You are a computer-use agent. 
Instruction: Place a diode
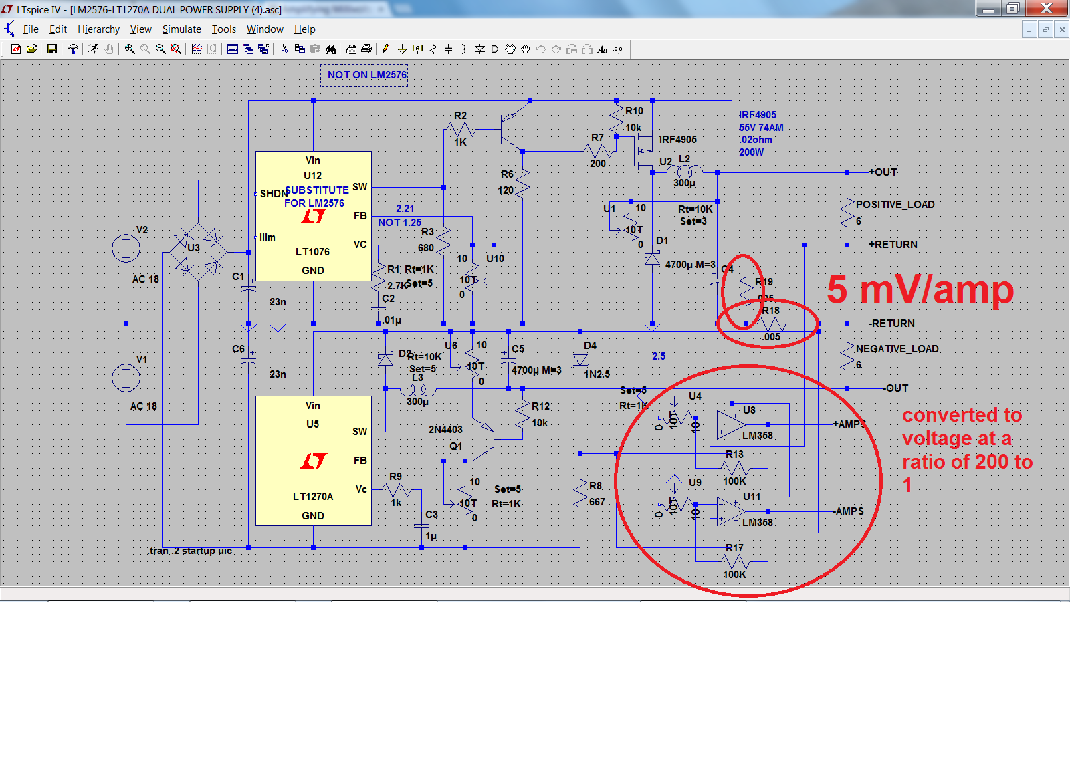(x=479, y=49)
